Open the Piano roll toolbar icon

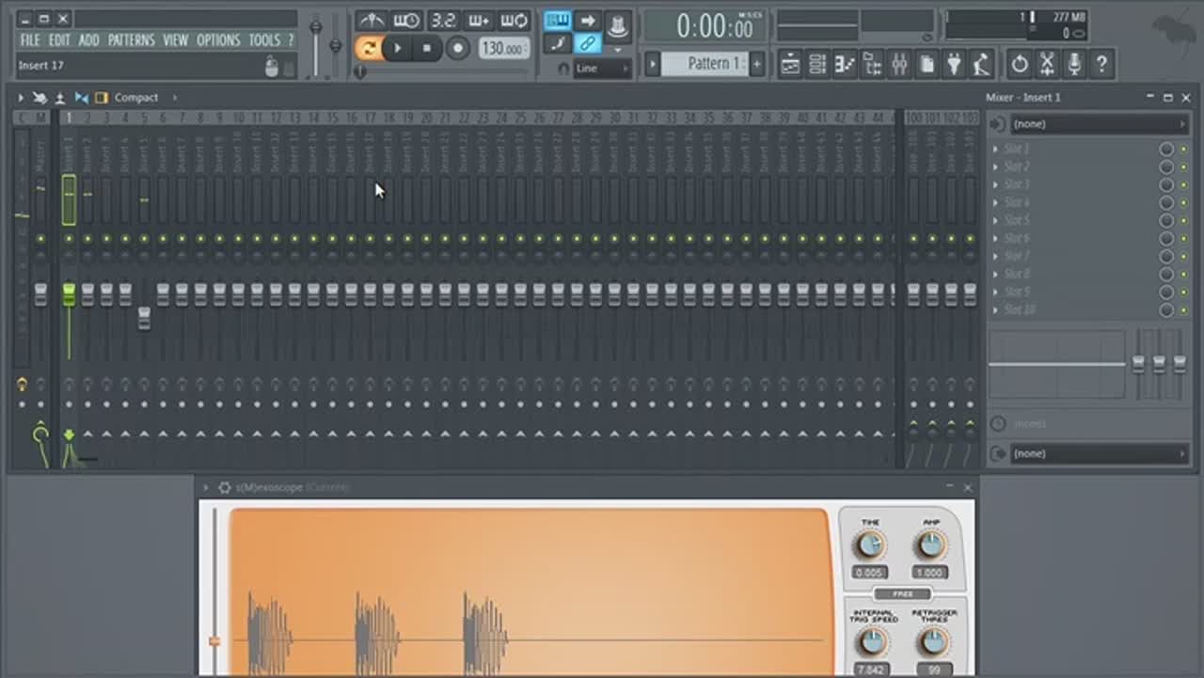845,64
